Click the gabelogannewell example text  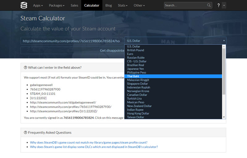pos(41,85)
